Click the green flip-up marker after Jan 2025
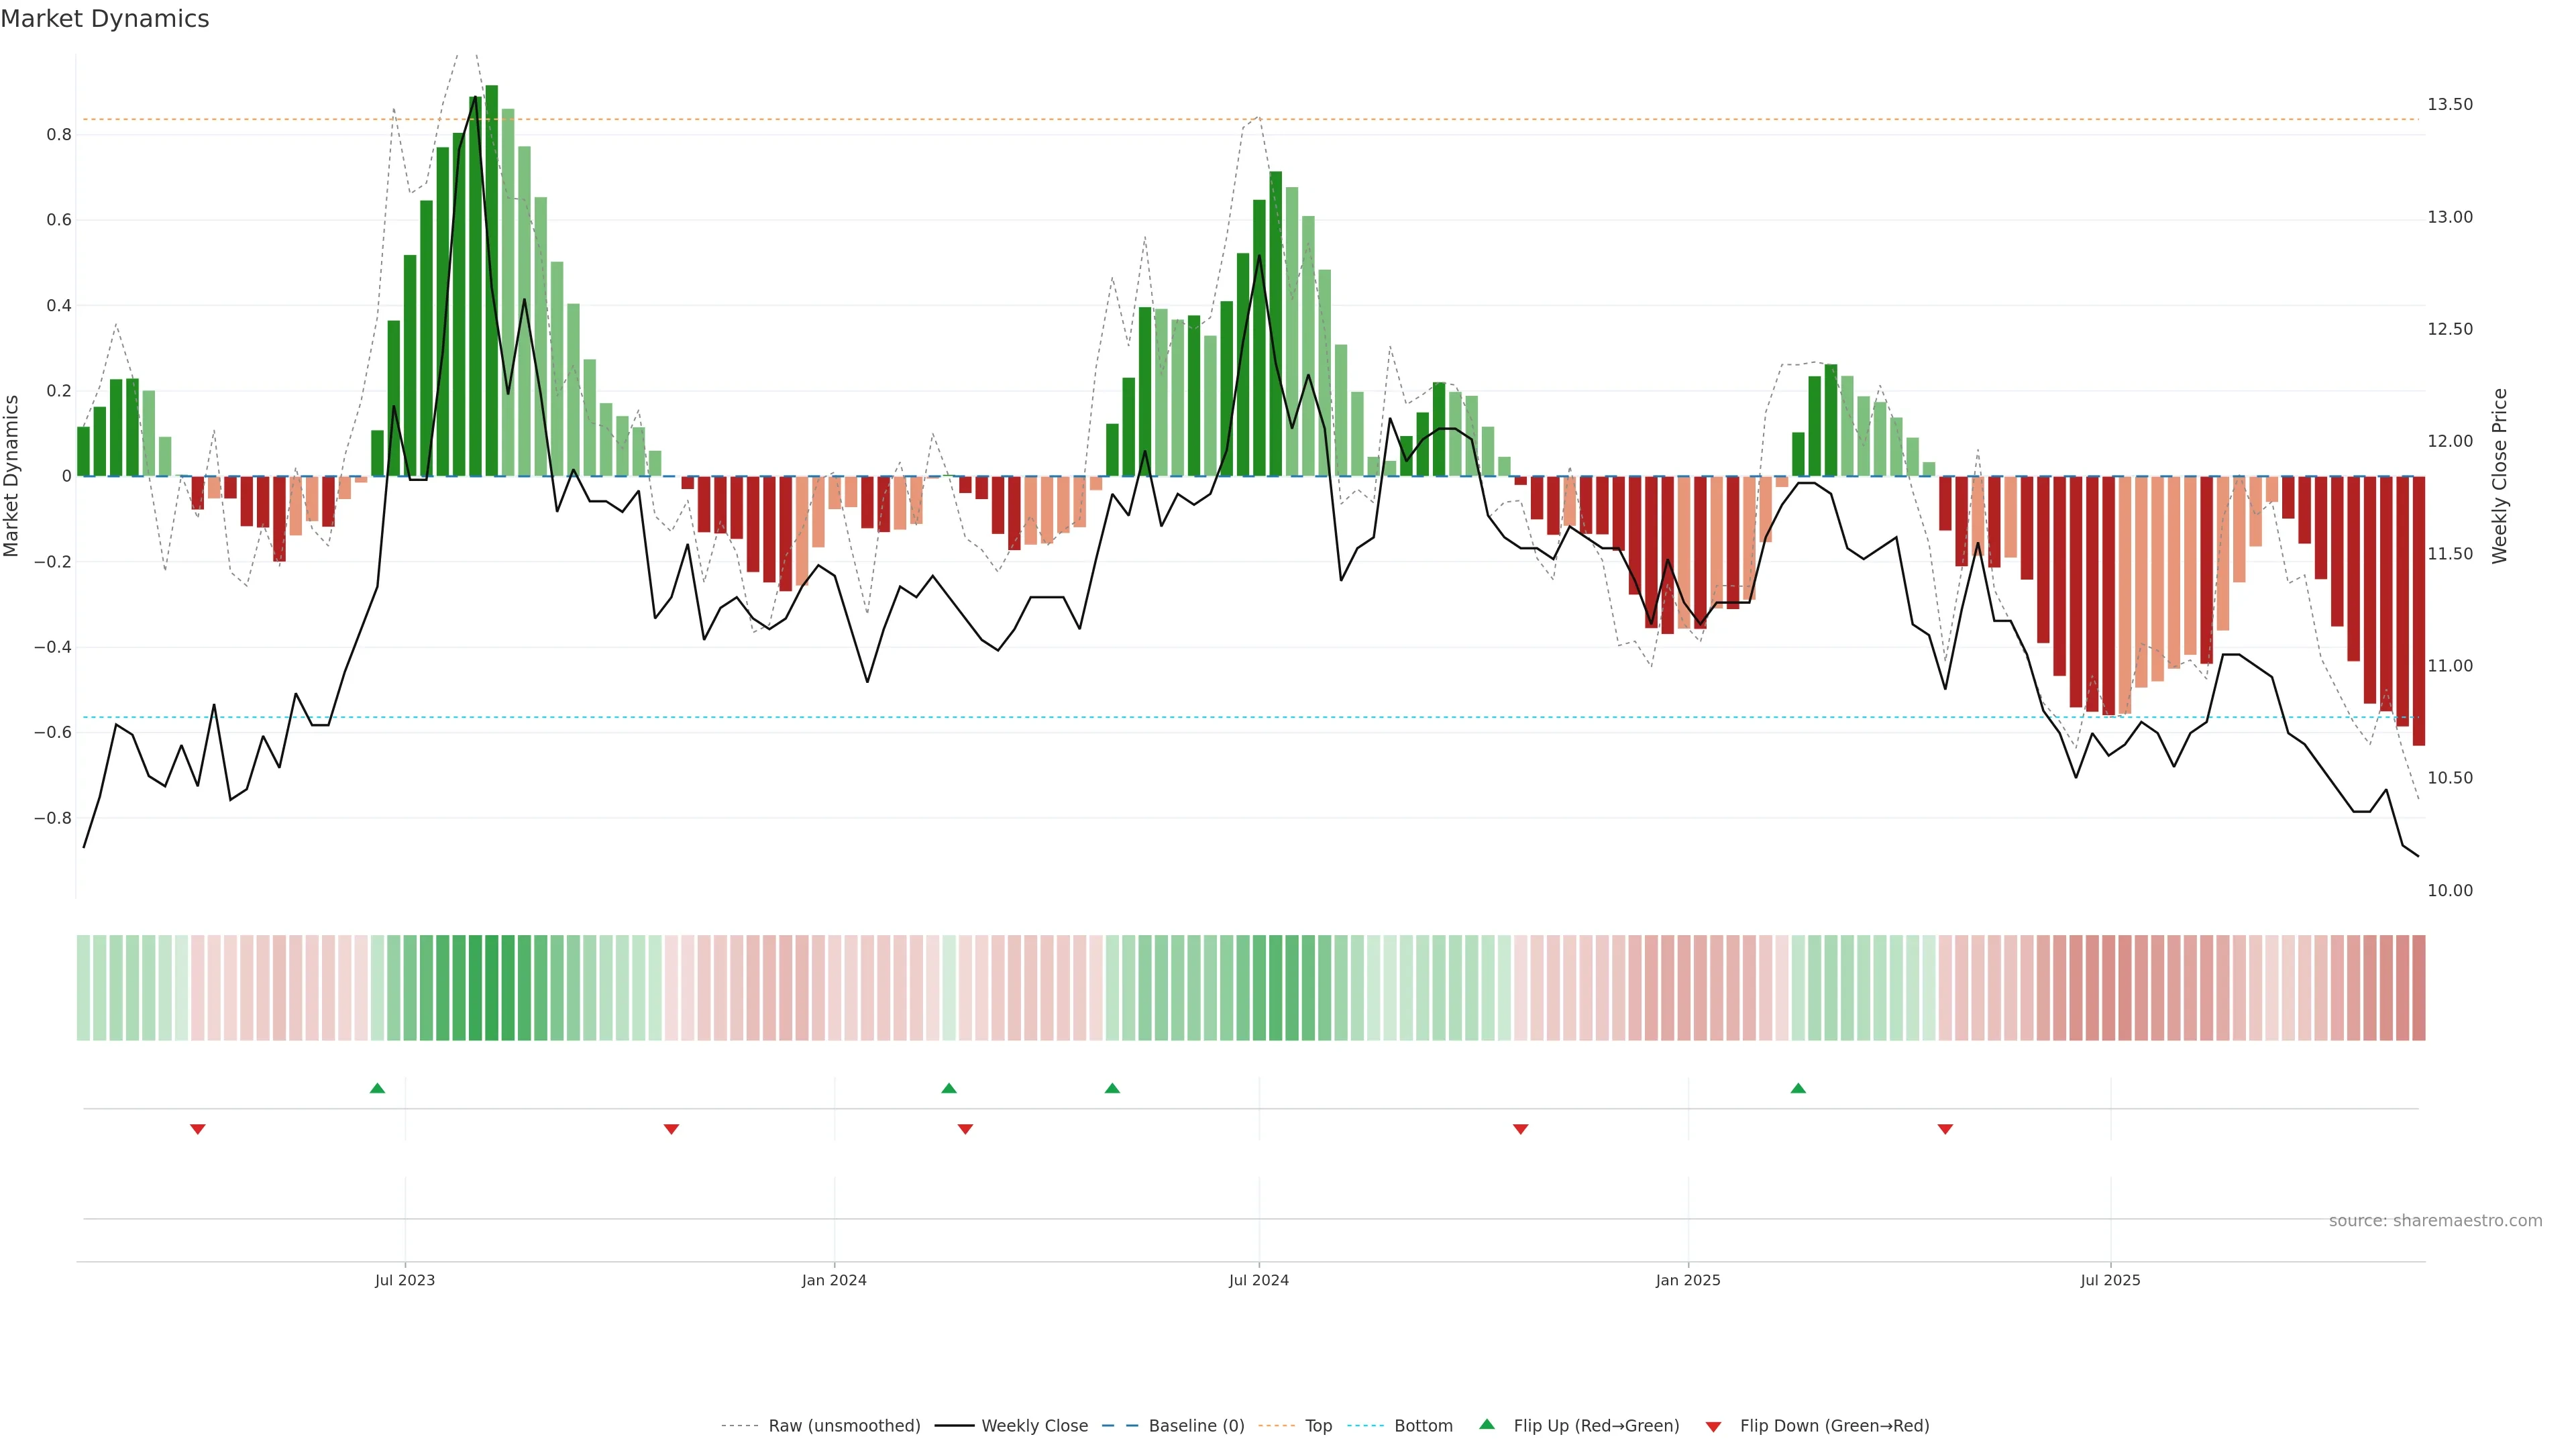The width and height of the screenshot is (2576, 1449). click(1798, 1088)
